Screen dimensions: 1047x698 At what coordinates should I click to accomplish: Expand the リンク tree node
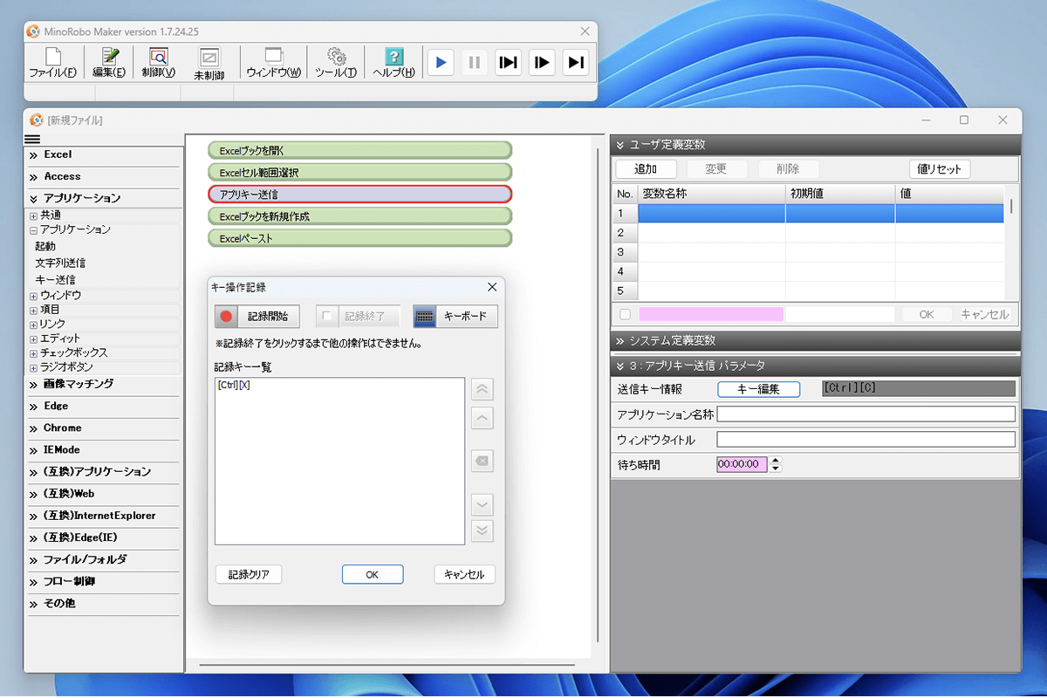(33, 325)
